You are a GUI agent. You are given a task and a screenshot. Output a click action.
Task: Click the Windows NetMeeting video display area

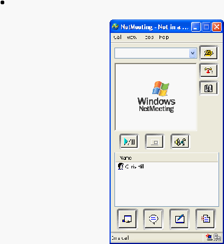click(x=156, y=97)
